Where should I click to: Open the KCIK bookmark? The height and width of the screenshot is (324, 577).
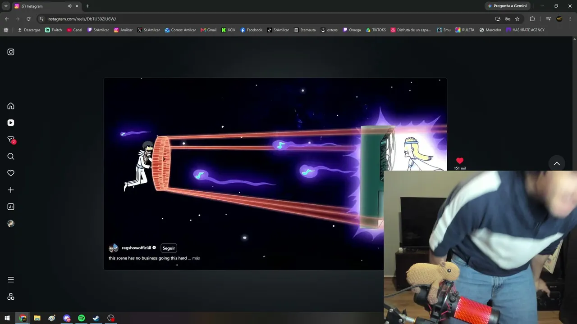coord(228,30)
